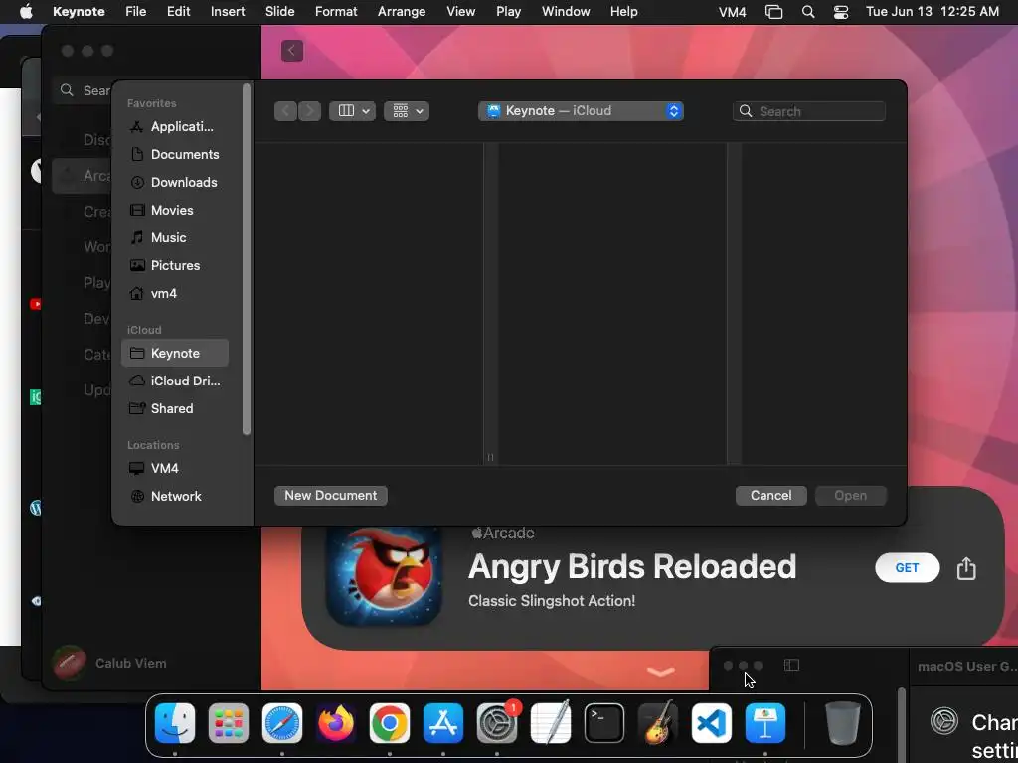1018x763 pixels.
Task: Go back in App Store window
Action: 292,51
